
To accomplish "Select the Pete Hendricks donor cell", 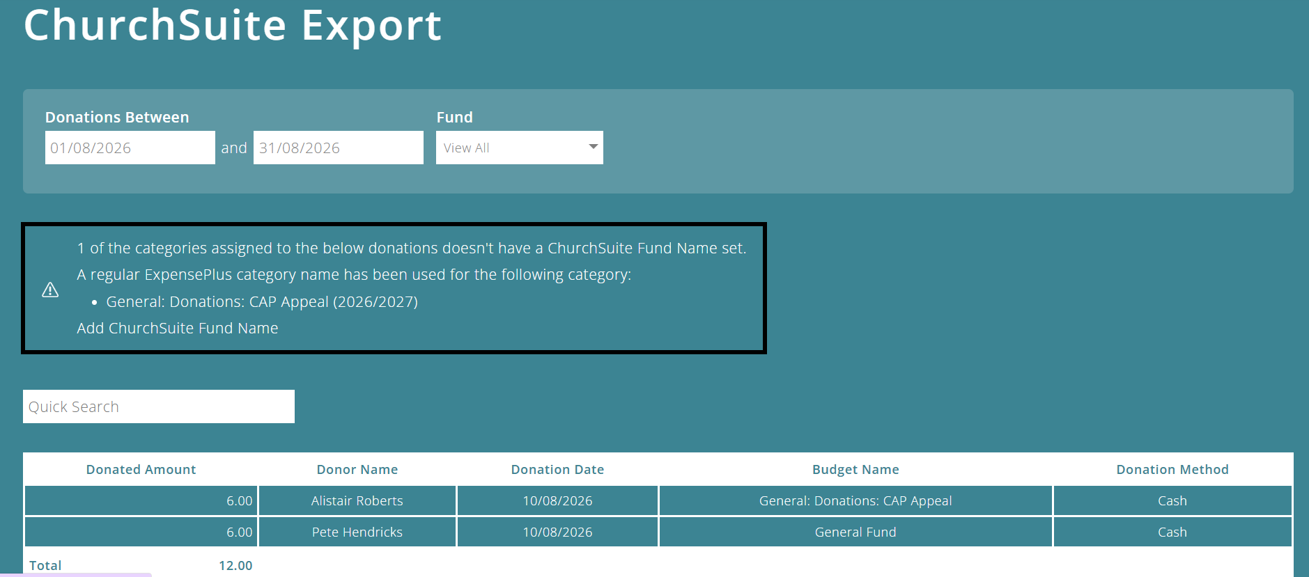I will (x=357, y=532).
